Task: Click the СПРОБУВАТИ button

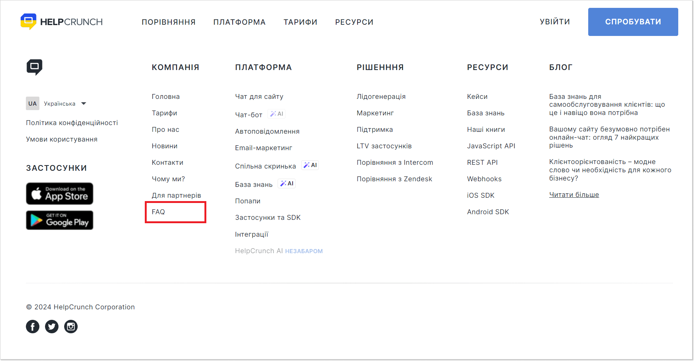Action: pyautogui.click(x=633, y=22)
